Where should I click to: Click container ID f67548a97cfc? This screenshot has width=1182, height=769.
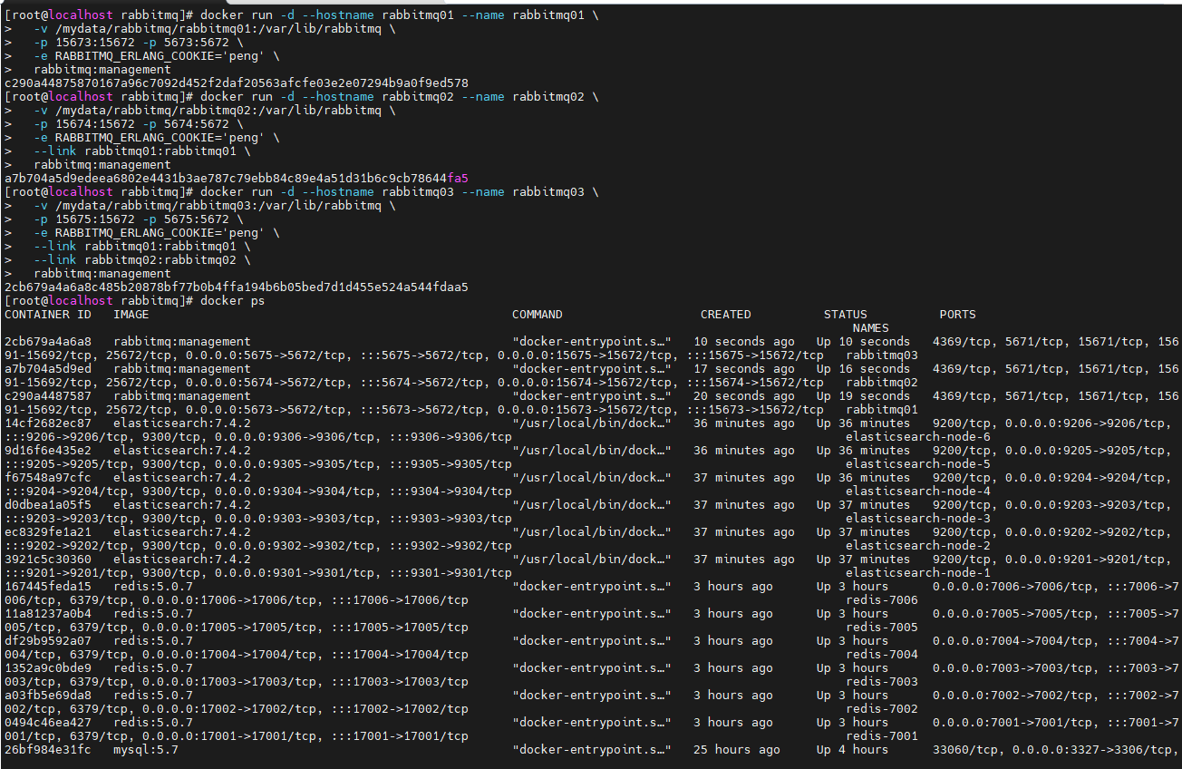[48, 478]
